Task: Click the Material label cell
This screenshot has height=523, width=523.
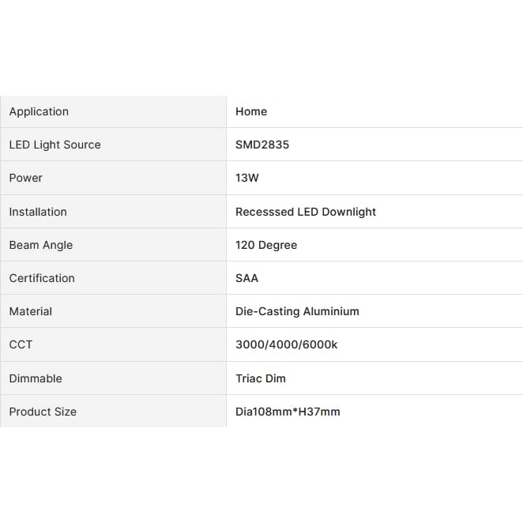Action: tap(113, 311)
